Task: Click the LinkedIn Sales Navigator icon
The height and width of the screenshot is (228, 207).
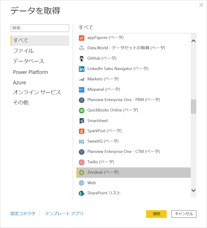Action: [81, 69]
